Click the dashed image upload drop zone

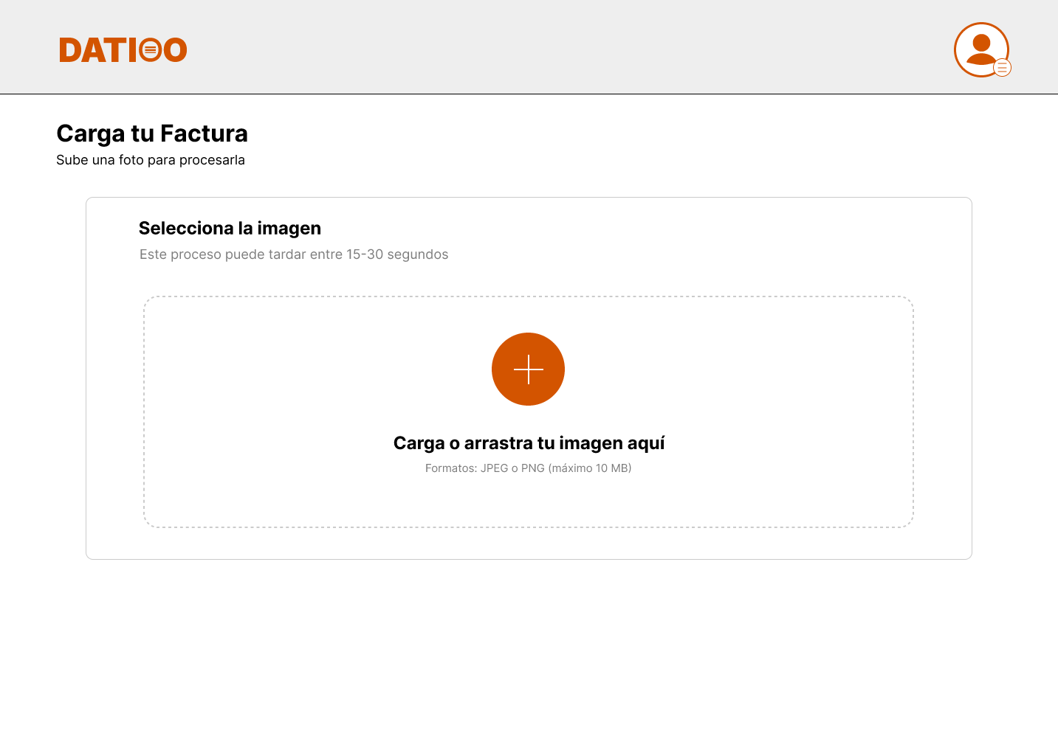(x=528, y=411)
